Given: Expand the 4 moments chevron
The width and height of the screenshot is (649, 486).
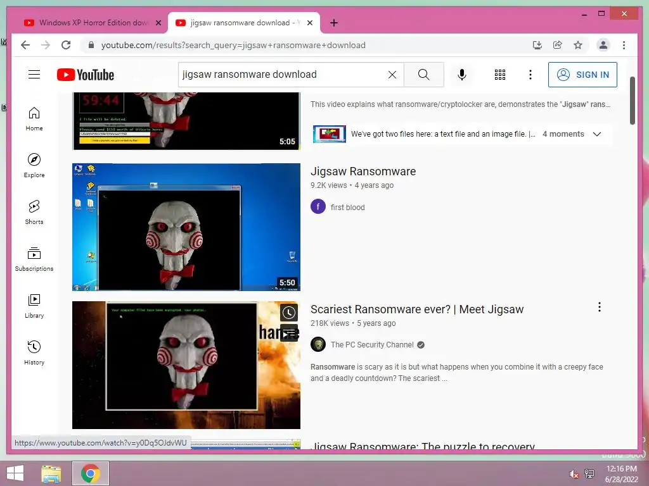Looking at the screenshot, I should [597, 134].
